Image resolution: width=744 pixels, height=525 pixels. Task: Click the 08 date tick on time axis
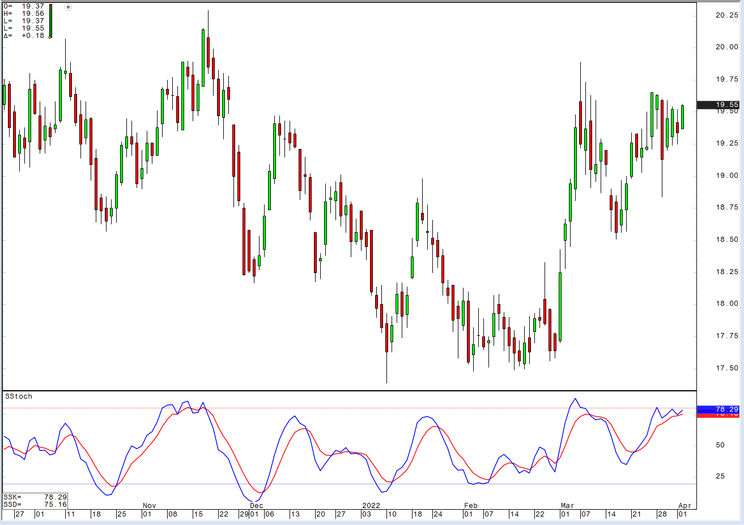click(x=173, y=514)
